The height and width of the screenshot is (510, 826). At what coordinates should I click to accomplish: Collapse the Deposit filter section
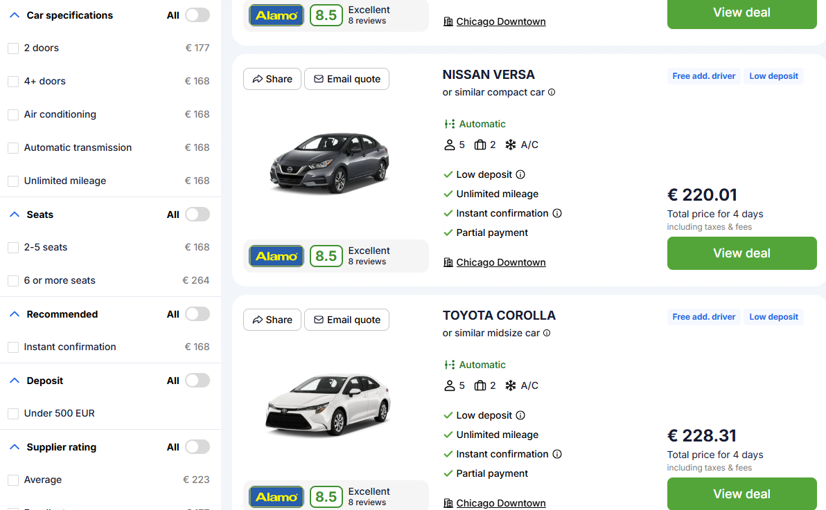(x=14, y=381)
